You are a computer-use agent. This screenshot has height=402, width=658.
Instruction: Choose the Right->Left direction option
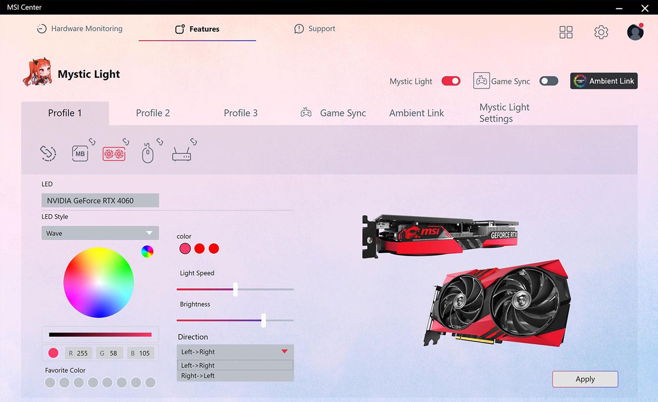click(235, 376)
